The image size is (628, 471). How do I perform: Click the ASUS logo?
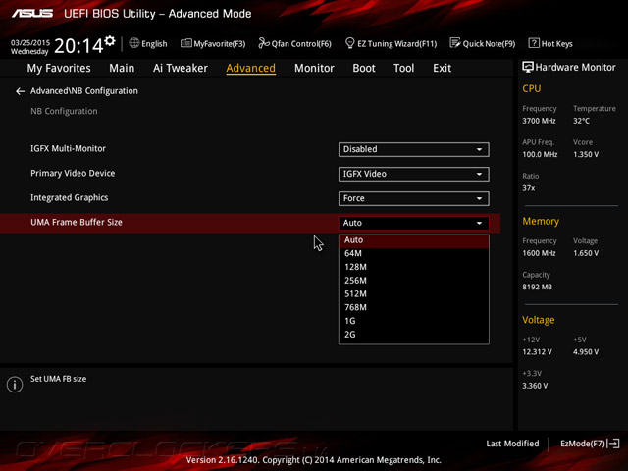(x=32, y=13)
